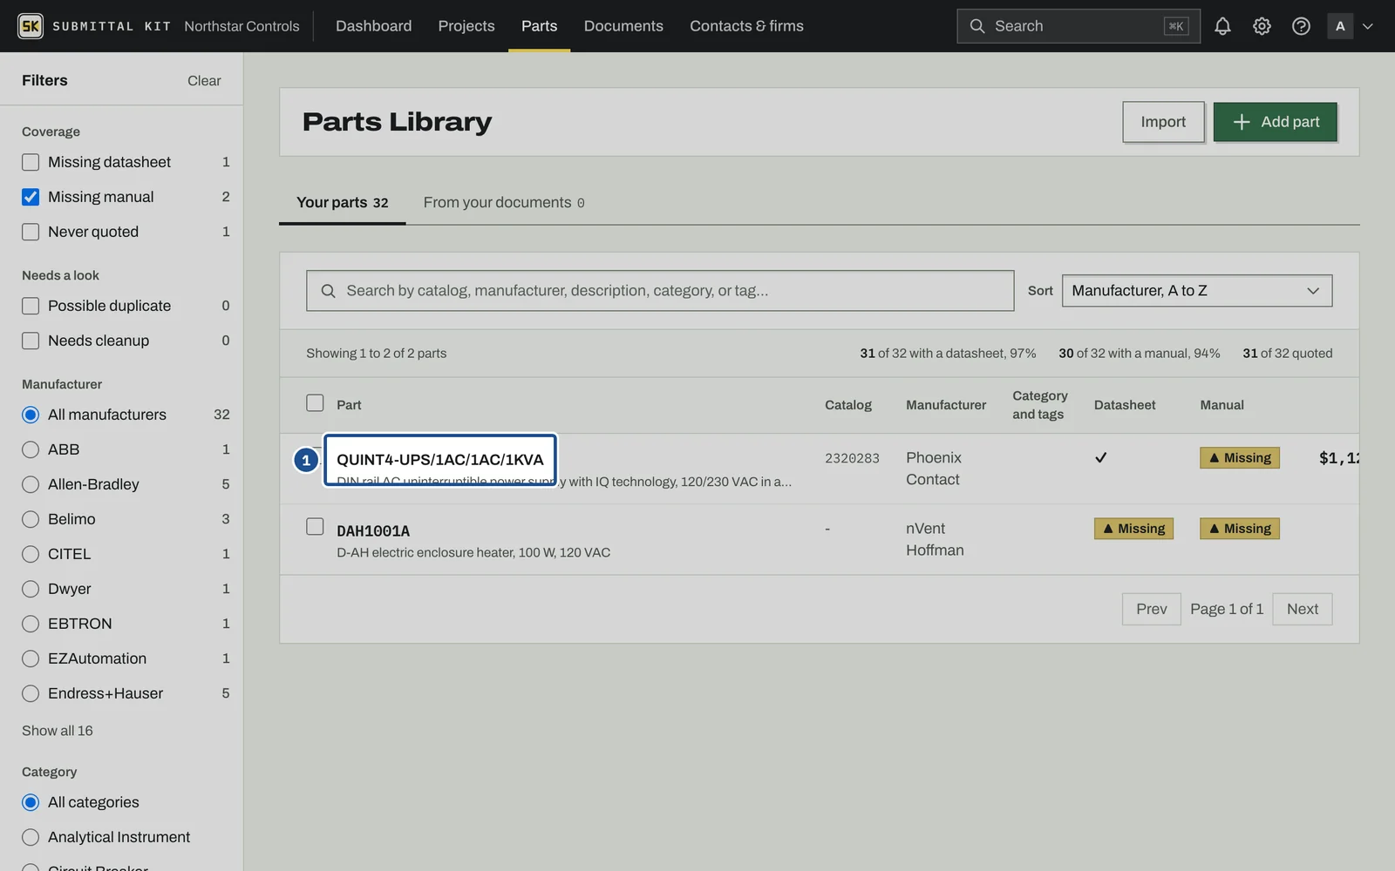The image size is (1395, 871).
Task: Click the user avatar A
Action: (1340, 26)
